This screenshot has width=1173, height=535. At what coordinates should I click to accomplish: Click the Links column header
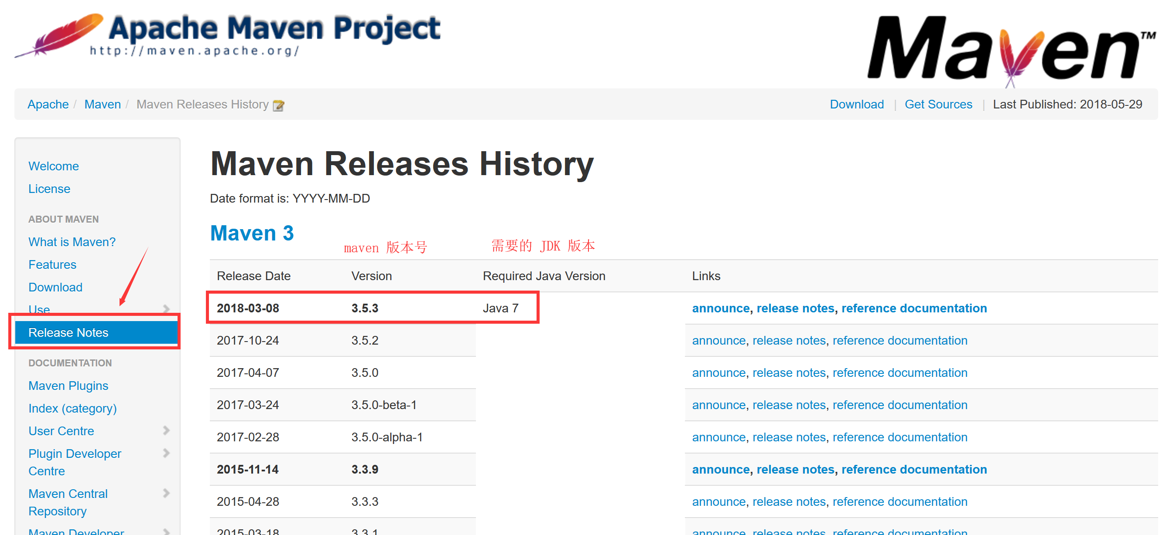pos(706,276)
